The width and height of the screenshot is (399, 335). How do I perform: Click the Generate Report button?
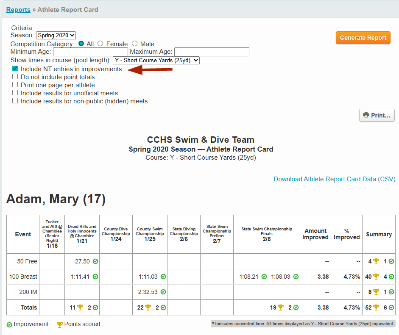pos(363,38)
